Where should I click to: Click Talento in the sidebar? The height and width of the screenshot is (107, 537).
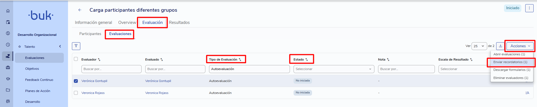point(29,47)
